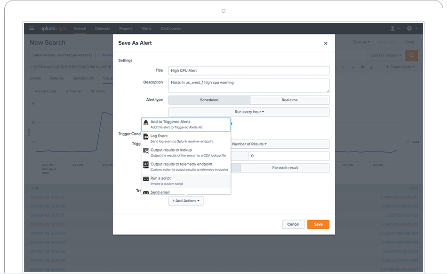Screen dimensions: 447x274
Task: Click the orange search magnifier button
Action: point(412,55)
